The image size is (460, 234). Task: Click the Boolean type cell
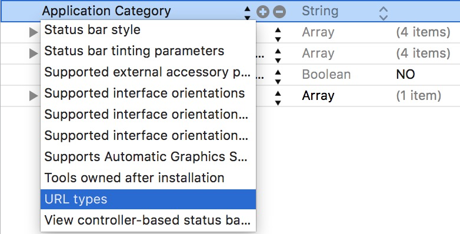click(326, 75)
